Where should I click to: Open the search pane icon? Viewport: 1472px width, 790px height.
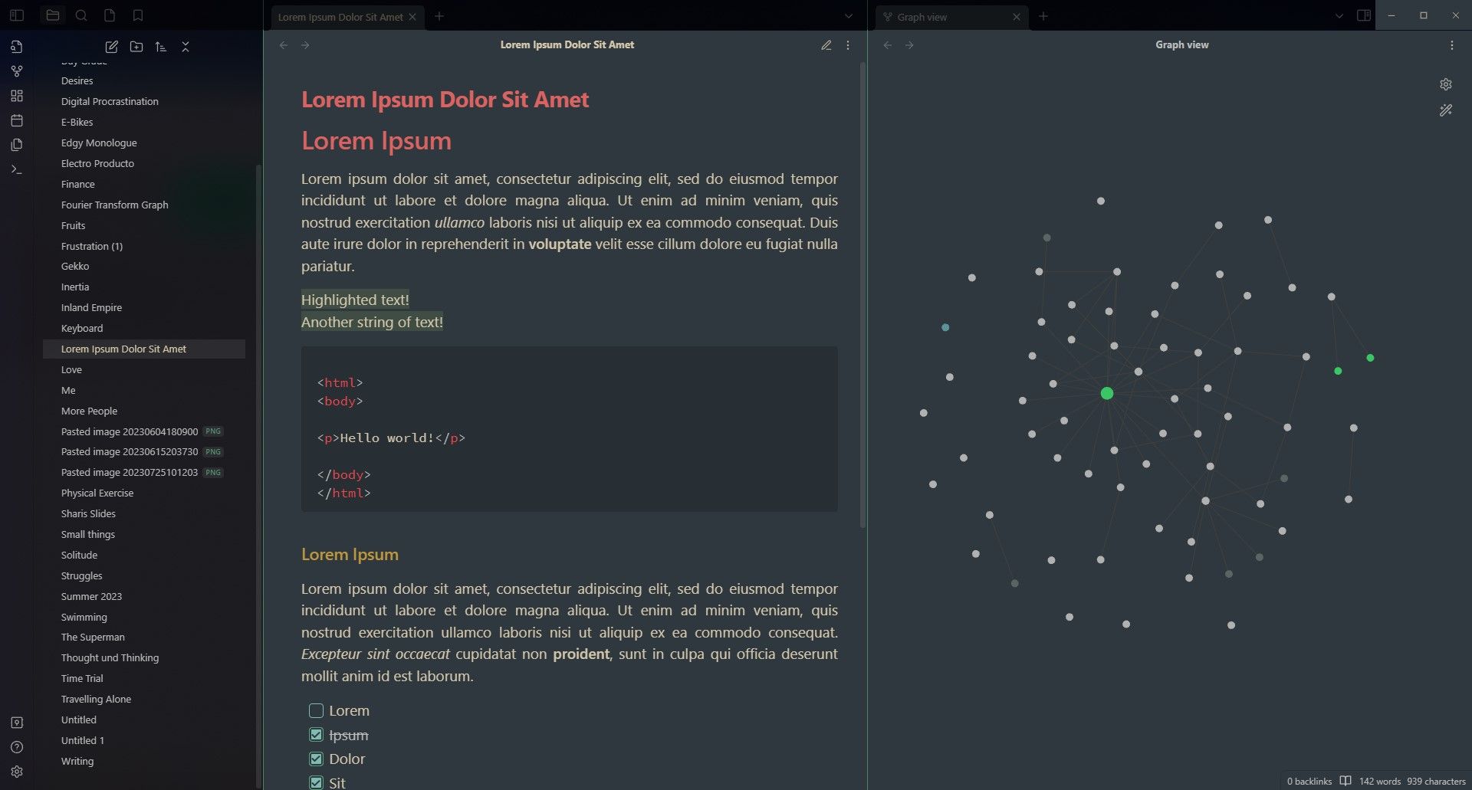pyautogui.click(x=81, y=15)
